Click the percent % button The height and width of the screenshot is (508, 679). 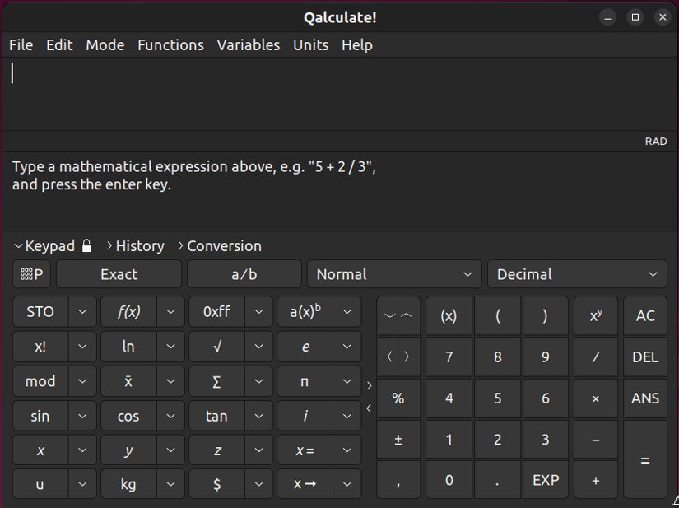(398, 398)
